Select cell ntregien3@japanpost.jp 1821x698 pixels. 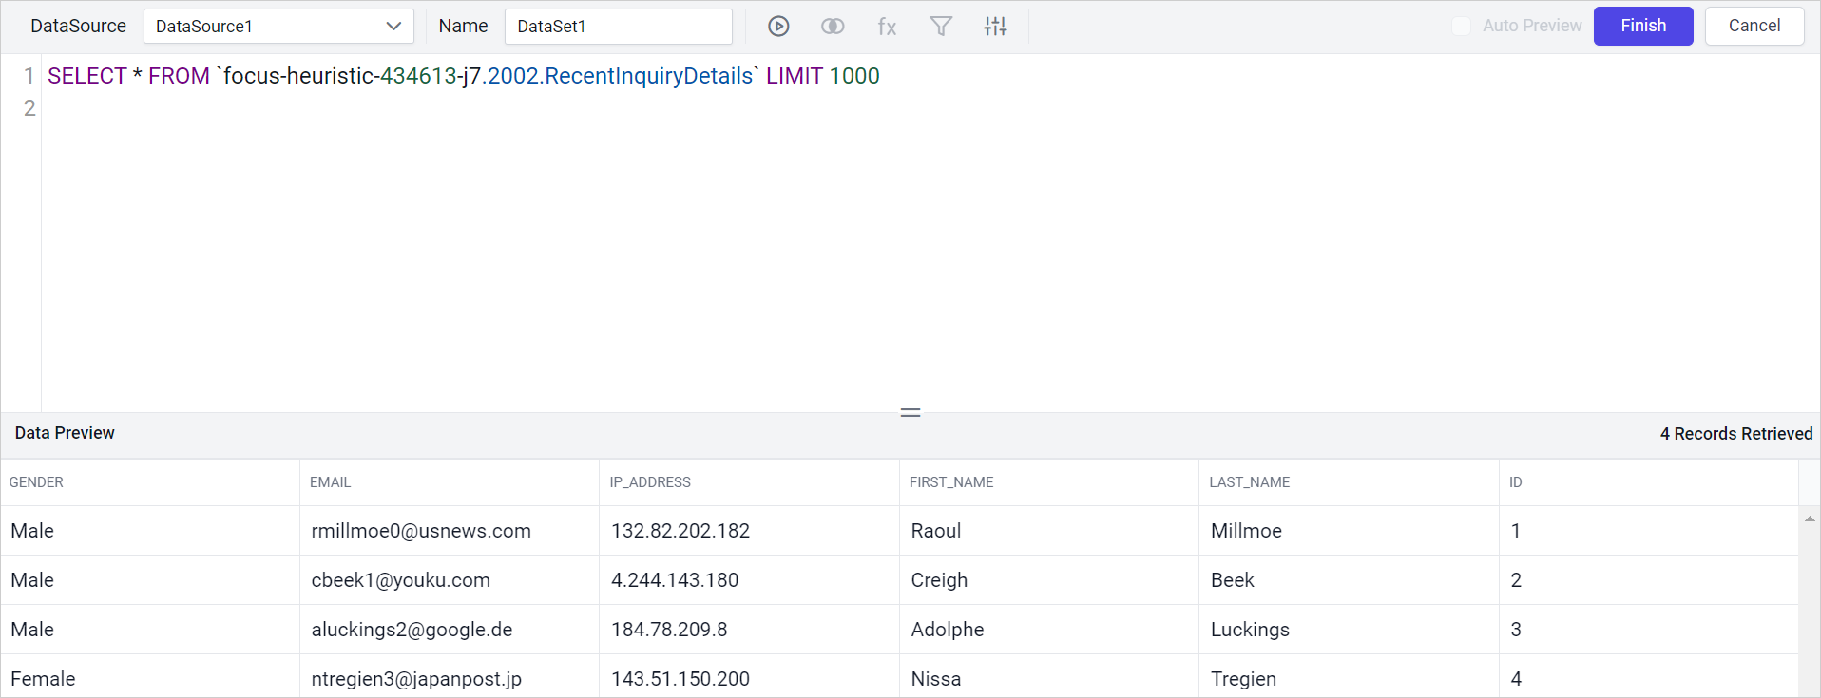tap(450, 678)
